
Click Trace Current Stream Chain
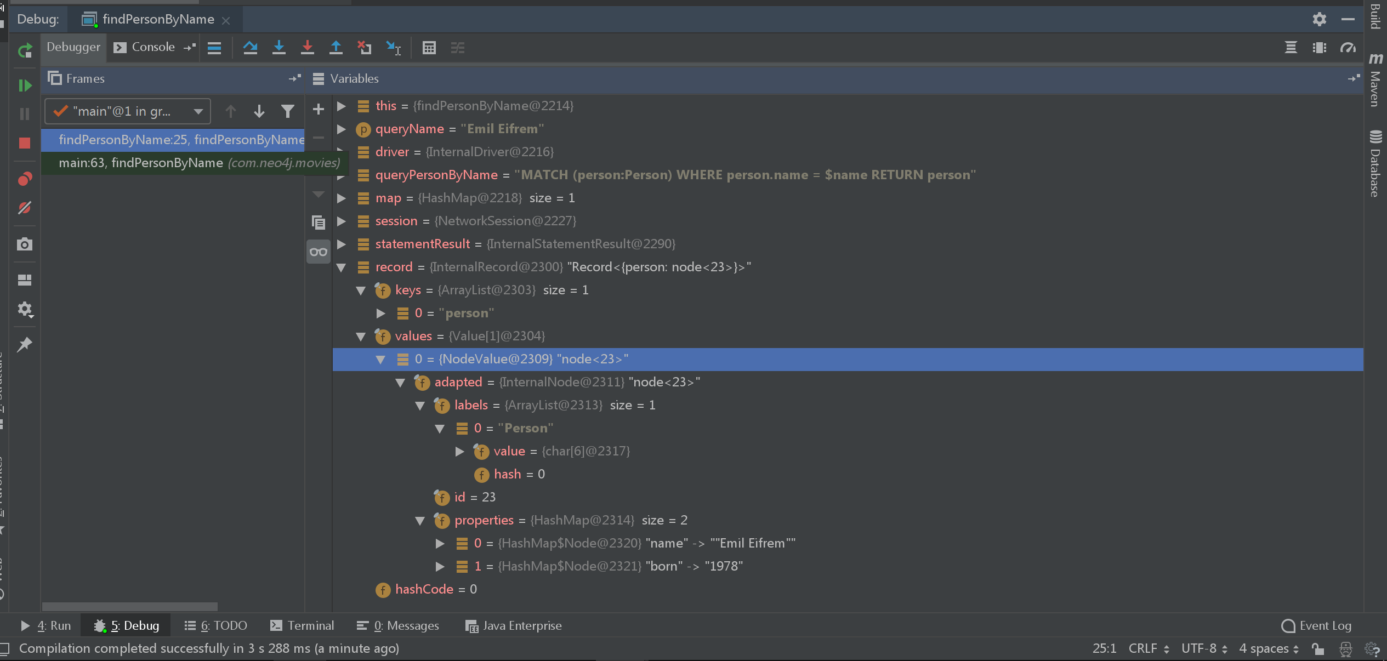(x=458, y=48)
